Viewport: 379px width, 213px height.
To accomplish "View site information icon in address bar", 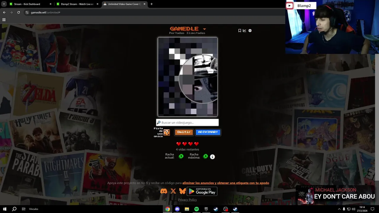I will tap(27, 12).
